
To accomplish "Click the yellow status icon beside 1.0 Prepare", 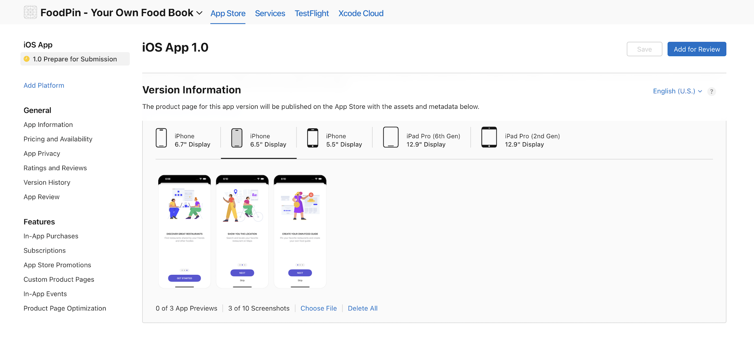I will (27, 59).
